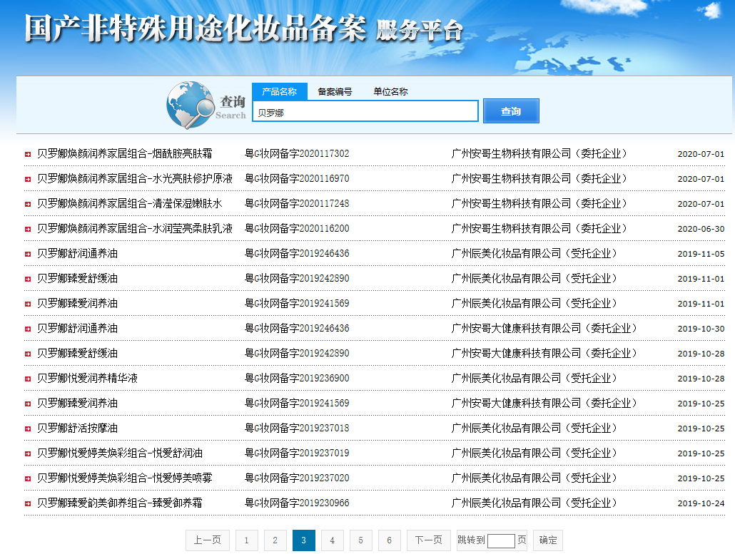Open 贝罗娜臻爱韵美御养组合-臻爱御养霜 entry
735x554 pixels.
pos(119,503)
